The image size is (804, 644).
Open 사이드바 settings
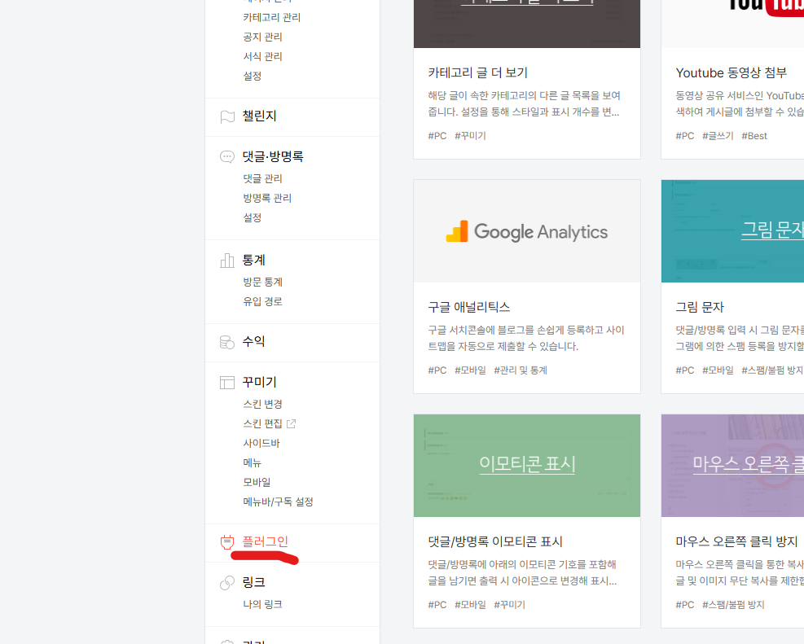(261, 443)
